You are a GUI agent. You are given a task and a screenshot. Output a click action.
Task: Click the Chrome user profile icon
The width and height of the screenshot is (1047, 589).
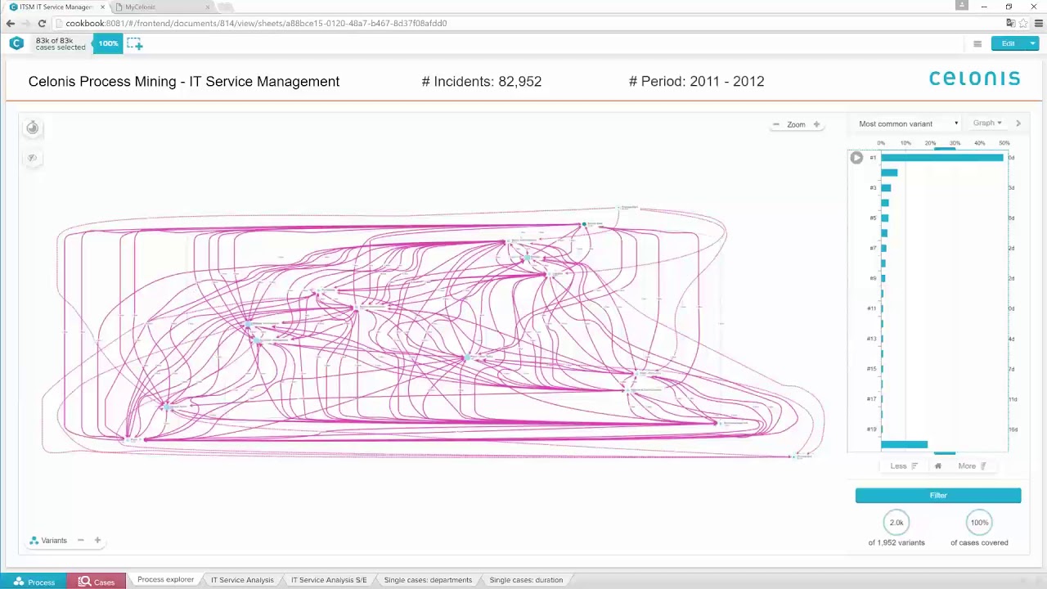[962, 6]
